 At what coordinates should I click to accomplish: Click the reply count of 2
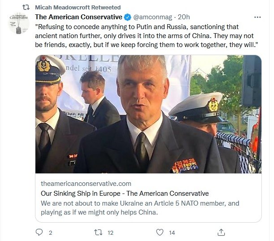pos(50,233)
